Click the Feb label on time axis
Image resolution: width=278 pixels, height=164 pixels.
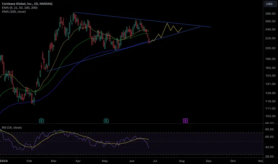tap(29, 161)
